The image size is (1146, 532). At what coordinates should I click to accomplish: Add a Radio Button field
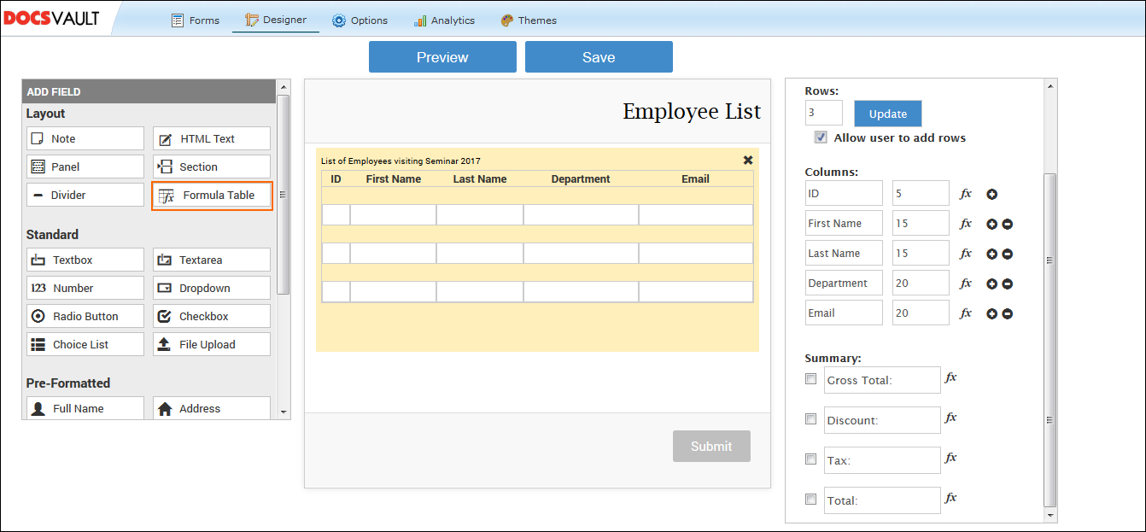[x=85, y=316]
